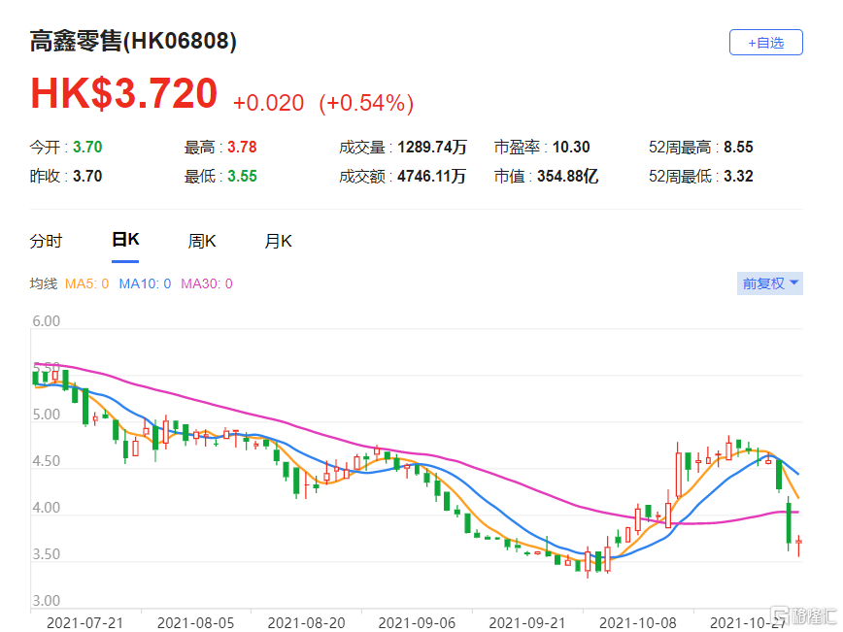Click the 成交额 turnover 4746.11万
The image size is (843, 632).
(431, 176)
